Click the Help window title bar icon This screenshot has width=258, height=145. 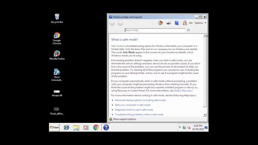110,17
